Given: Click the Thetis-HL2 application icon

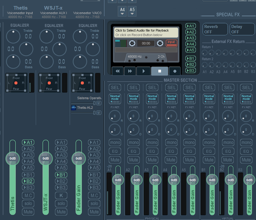Looking at the screenshot, I should 74,108.
